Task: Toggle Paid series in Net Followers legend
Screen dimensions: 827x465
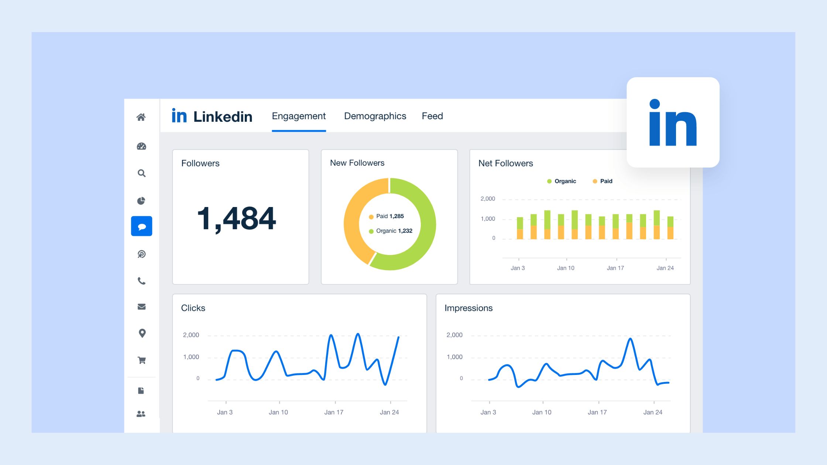Action: (603, 181)
